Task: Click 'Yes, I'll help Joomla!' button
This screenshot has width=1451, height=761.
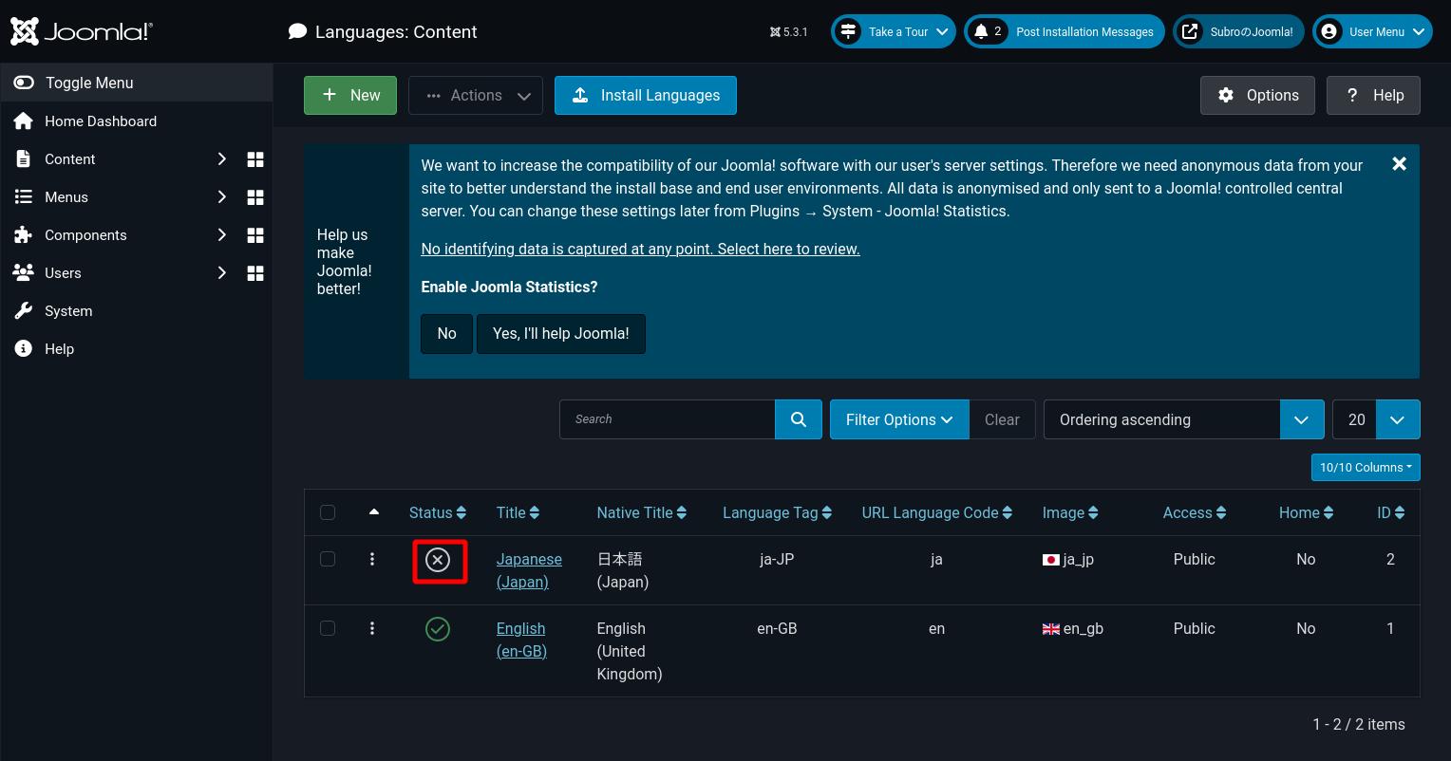Action: [x=560, y=334]
